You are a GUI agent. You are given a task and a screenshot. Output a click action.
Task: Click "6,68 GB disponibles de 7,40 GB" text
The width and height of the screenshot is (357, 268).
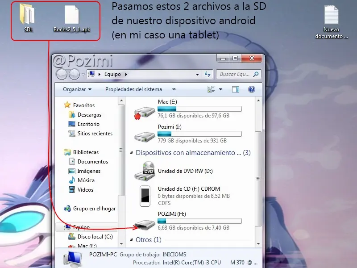point(193,228)
